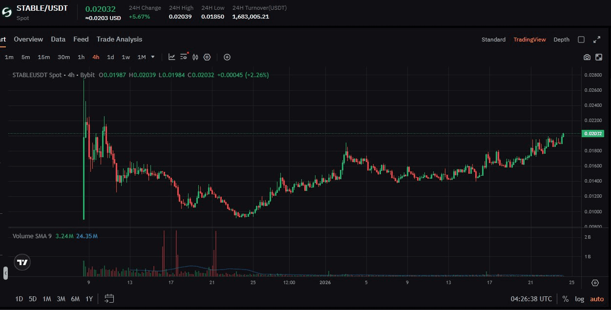Open the indicators list with eye icon
611x310 pixels.
(x=184, y=57)
